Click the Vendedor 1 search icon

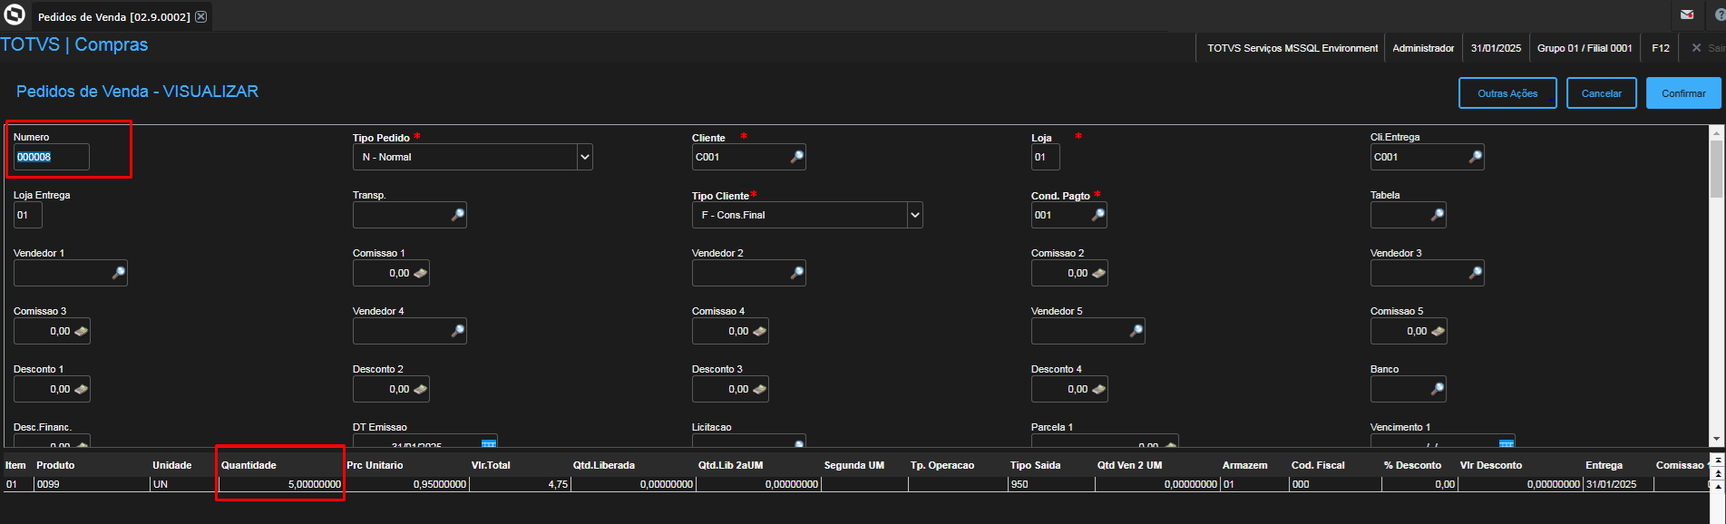click(118, 273)
